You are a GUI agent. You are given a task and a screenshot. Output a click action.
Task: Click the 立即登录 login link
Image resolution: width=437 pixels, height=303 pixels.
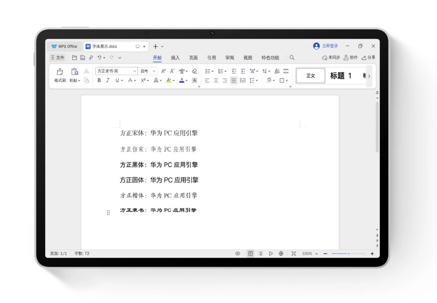point(330,46)
